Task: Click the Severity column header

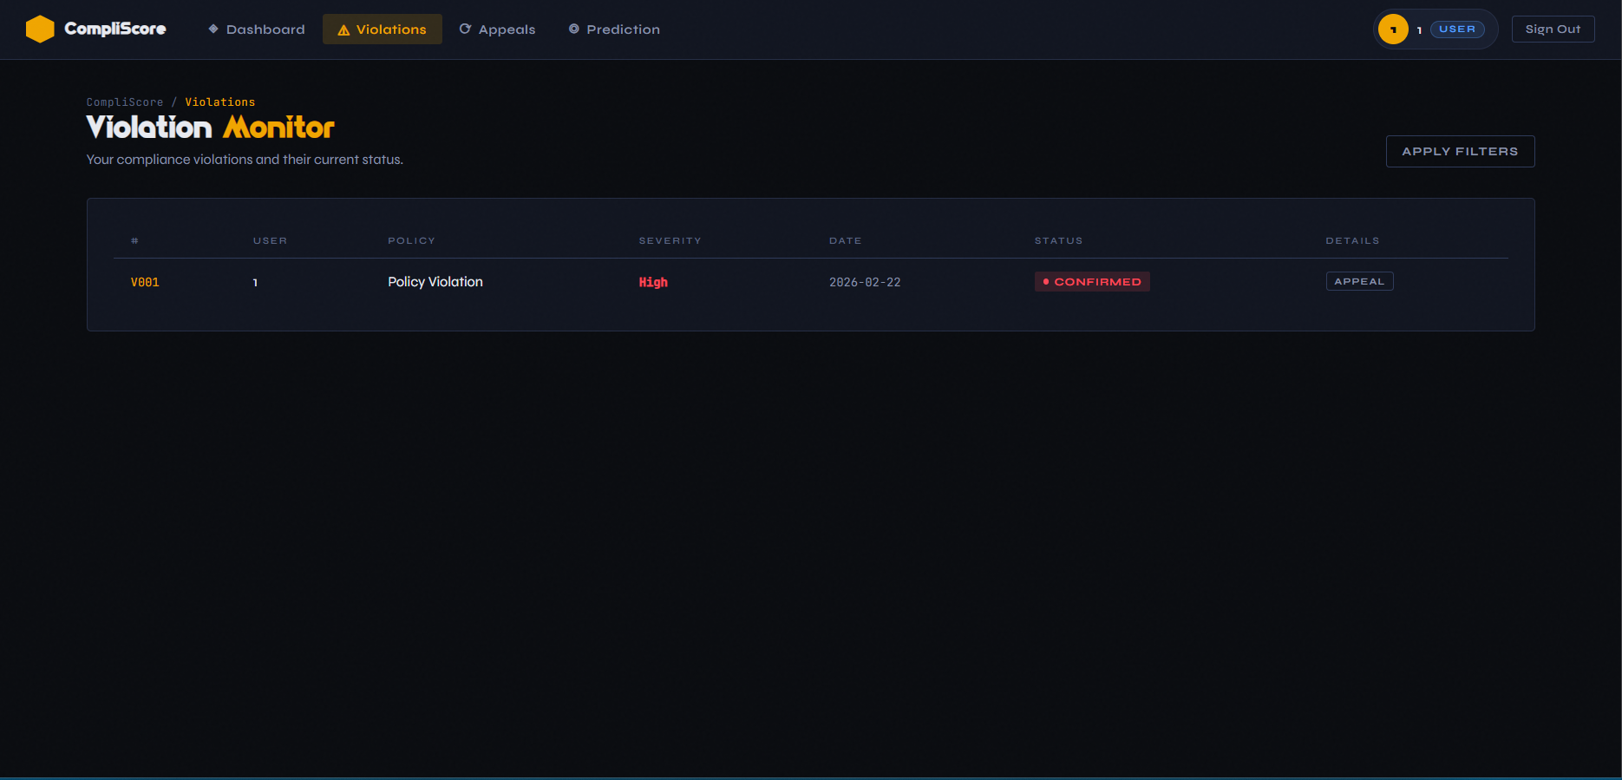Action: click(x=670, y=241)
